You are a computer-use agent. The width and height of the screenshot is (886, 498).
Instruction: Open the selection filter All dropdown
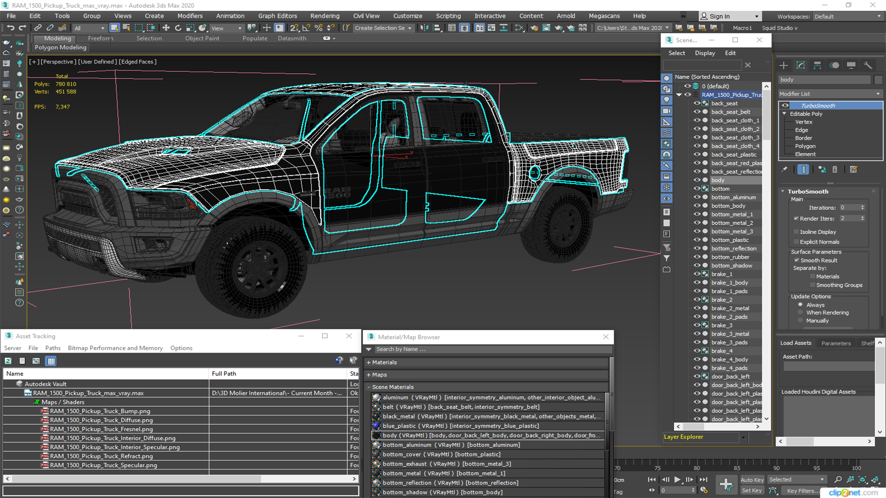90,28
